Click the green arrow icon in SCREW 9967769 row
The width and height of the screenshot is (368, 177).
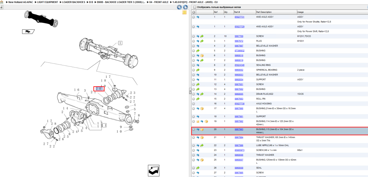tap(202, 36)
